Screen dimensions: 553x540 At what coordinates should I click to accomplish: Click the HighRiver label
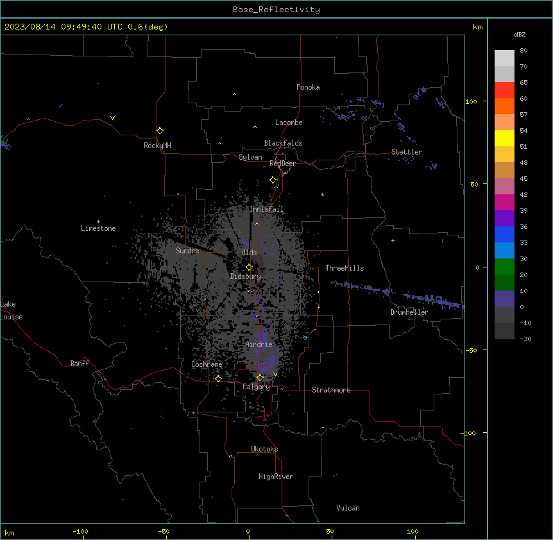pyautogui.click(x=276, y=477)
